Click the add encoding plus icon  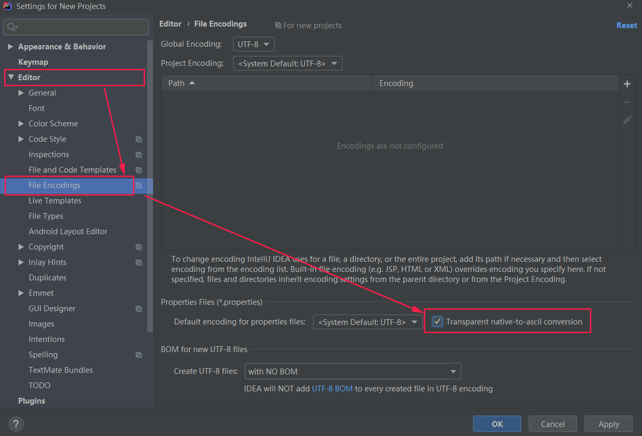627,84
